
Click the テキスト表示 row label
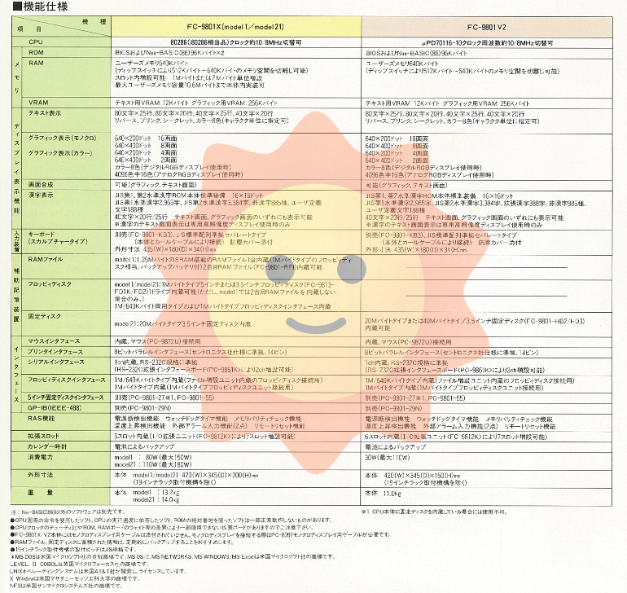[46, 112]
